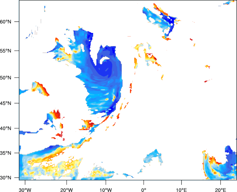Click the 55°N latitude label
This screenshot has width=237, height=192.
coord(6,51)
